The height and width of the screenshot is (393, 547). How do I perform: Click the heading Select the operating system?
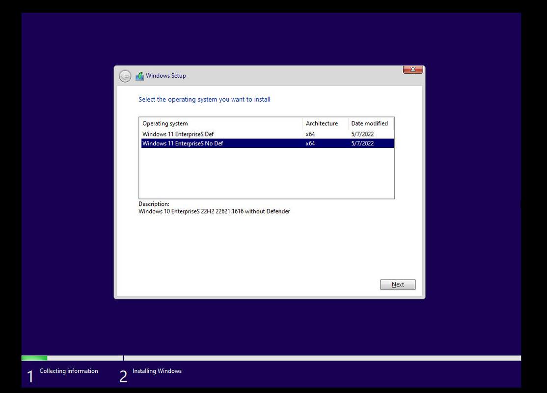click(204, 99)
